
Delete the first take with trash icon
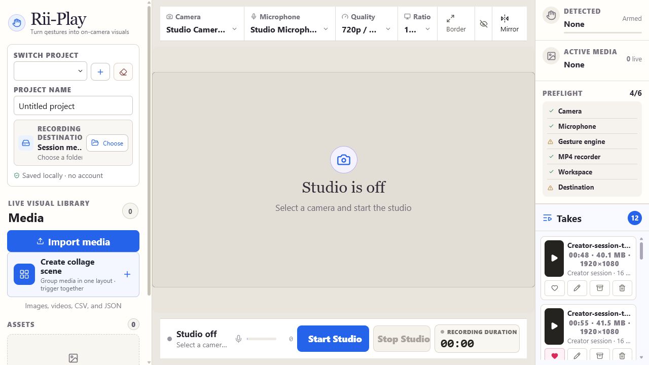[x=622, y=288]
